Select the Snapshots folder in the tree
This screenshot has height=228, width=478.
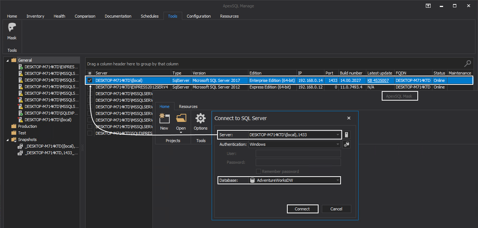click(27, 140)
